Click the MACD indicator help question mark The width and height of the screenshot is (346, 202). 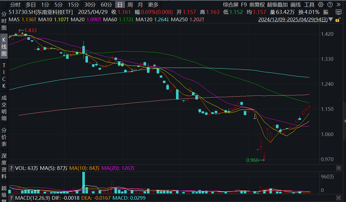pos(11,198)
